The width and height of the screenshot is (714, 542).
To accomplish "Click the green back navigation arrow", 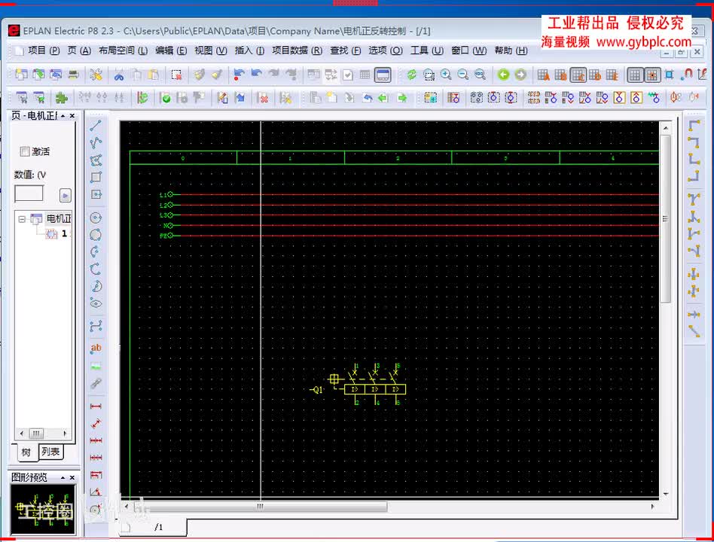I will [x=502, y=75].
